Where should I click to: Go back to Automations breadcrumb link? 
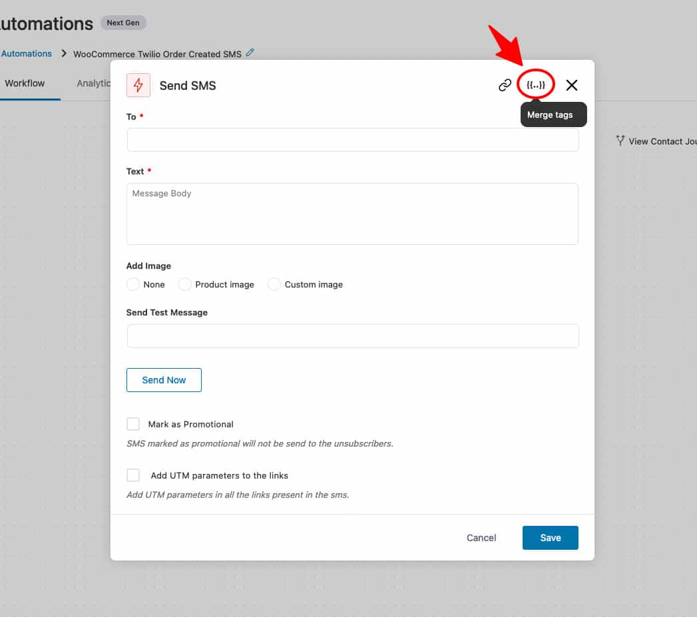pyautogui.click(x=26, y=54)
